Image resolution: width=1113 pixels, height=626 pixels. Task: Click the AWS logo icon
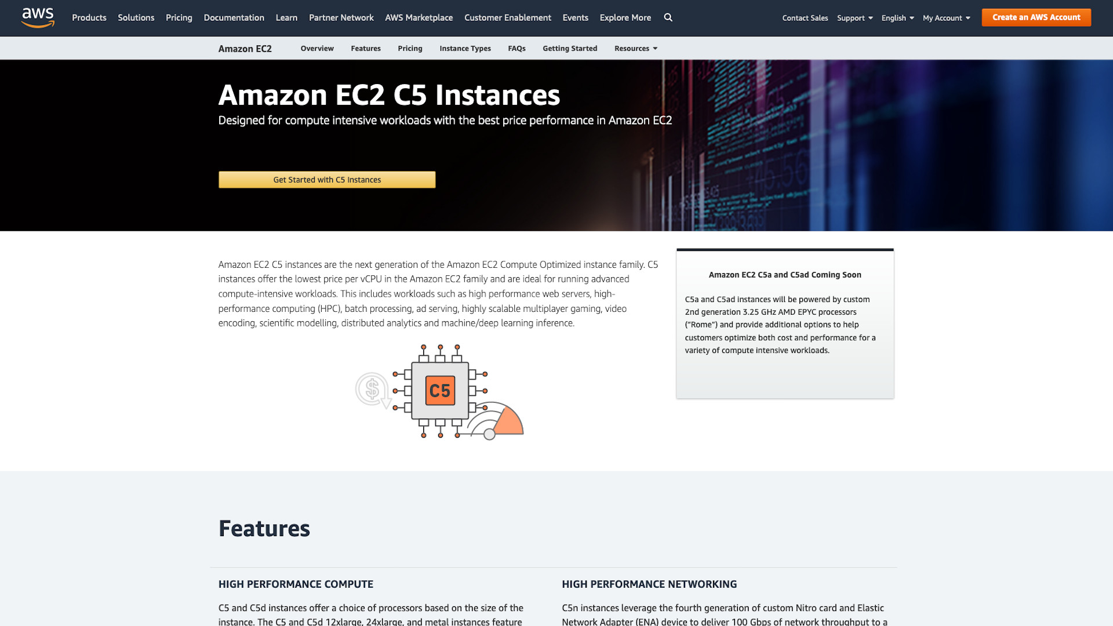pyautogui.click(x=38, y=17)
